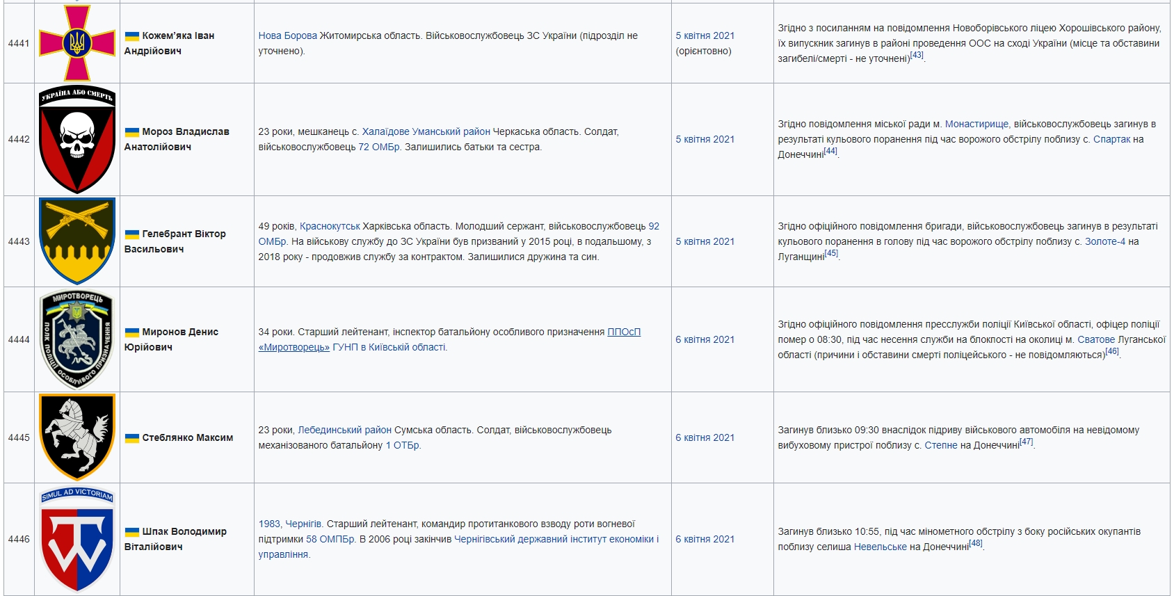Image resolution: width=1174 pixels, height=596 pixels.
Task: Open footnote reference [45]
Action: [831, 254]
